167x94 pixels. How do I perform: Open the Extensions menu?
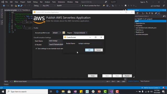click(61, 2)
